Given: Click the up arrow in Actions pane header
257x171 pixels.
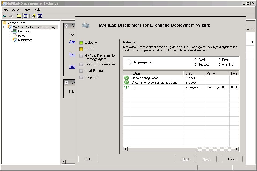Looking at the screenshot, I should 253,29.
